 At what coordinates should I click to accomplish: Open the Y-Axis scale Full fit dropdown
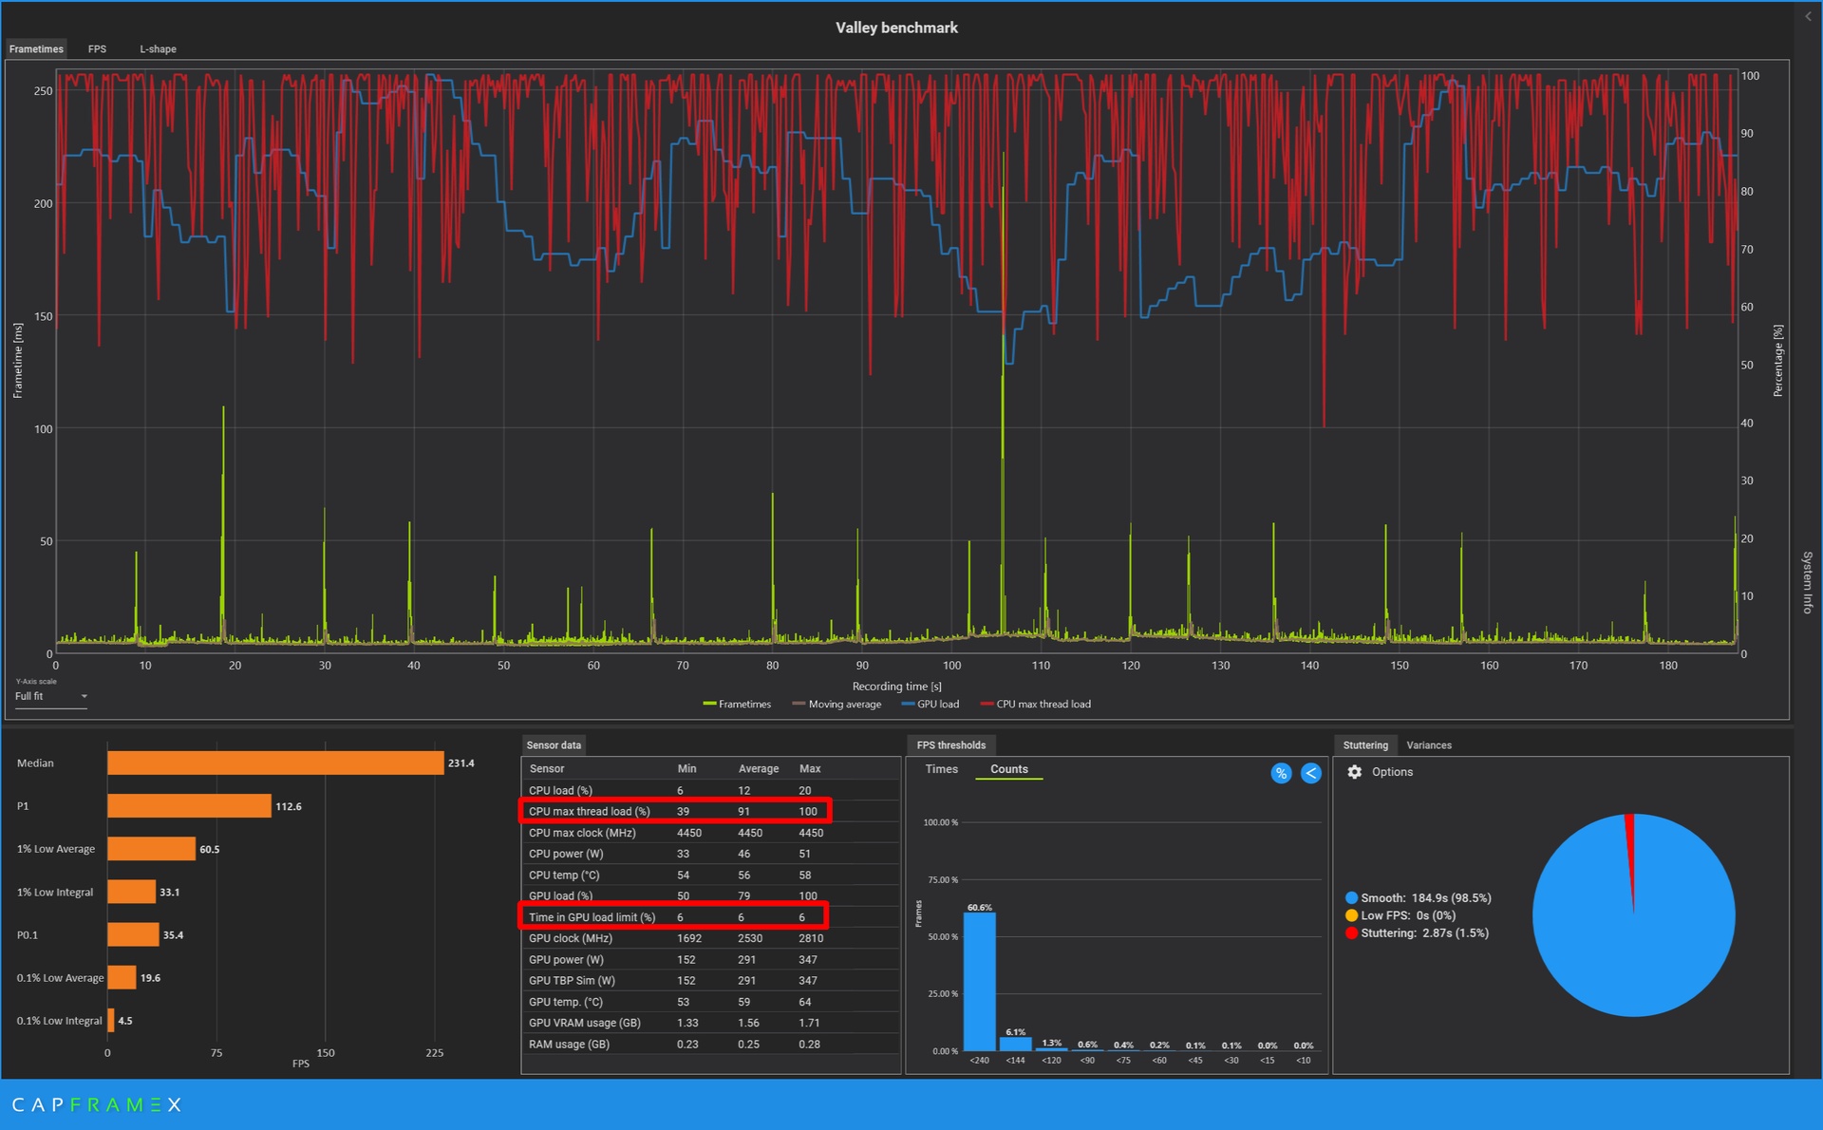pyautogui.click(x=51, y=696)
